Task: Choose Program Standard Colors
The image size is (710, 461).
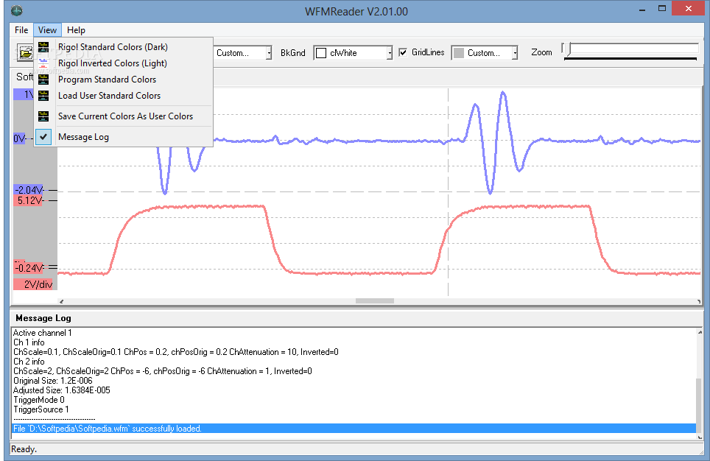Action: [x=123, y=80]
